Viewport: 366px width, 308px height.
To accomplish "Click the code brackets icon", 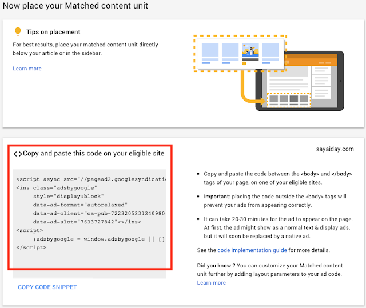I will (x=18, y=154).
